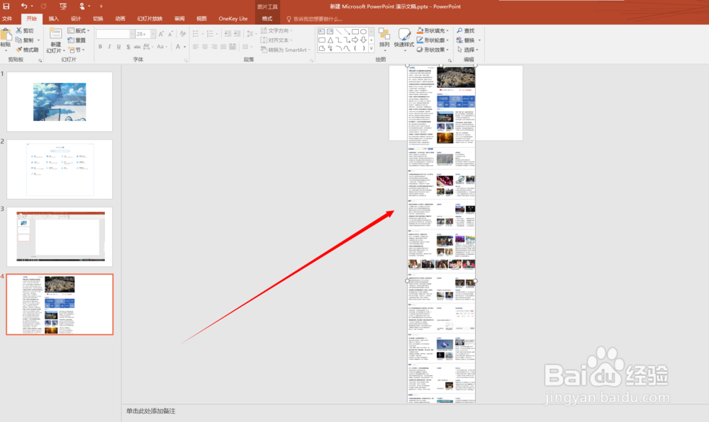Viewport: 709px width, 422px height.
Task: Open the font color picker
Action: (179, 47)
